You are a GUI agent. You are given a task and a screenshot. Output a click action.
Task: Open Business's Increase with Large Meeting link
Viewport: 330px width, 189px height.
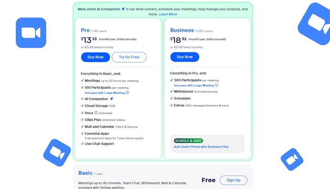point(194,85)
